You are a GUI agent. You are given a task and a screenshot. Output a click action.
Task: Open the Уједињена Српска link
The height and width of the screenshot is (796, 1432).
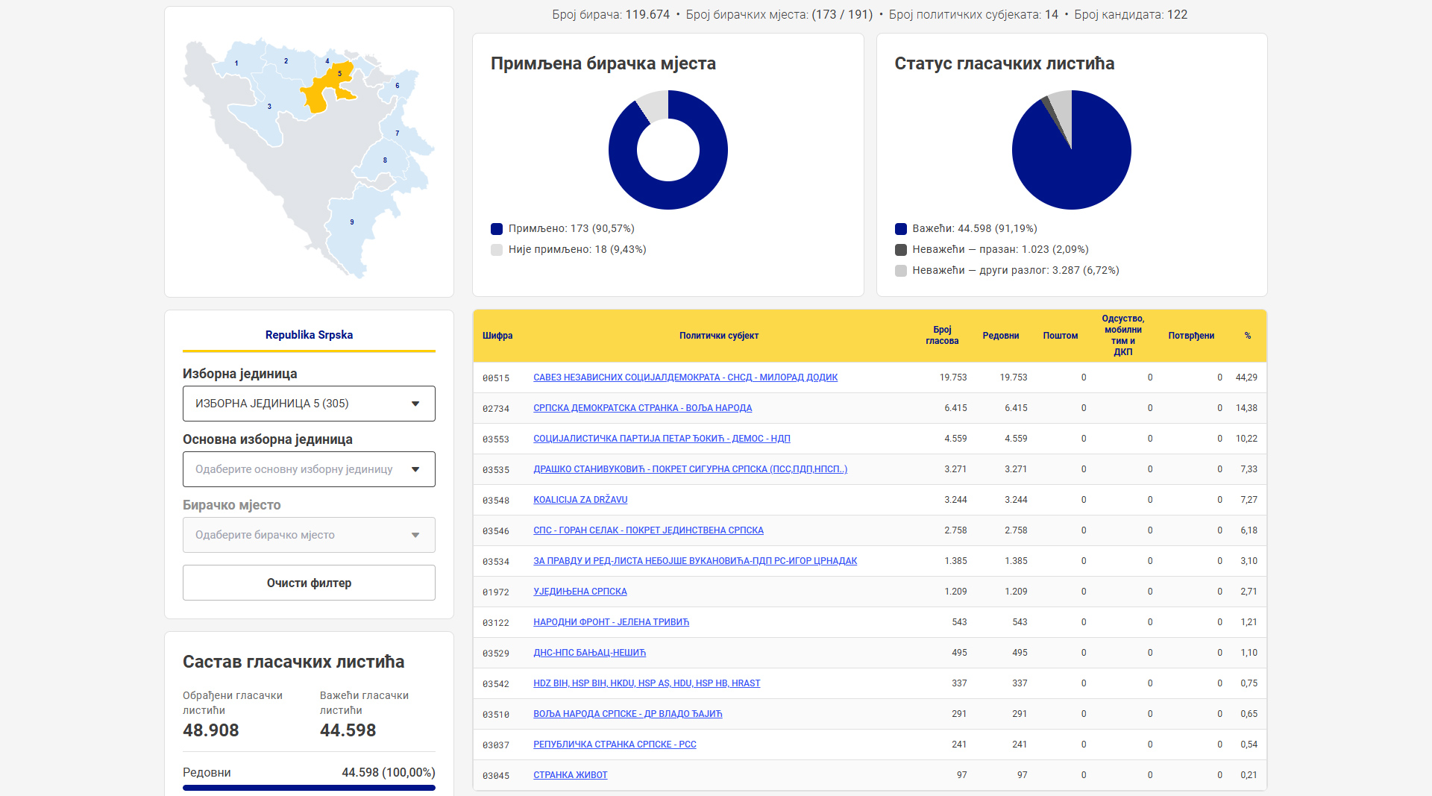pyautogui.click(x=580, y=592)
